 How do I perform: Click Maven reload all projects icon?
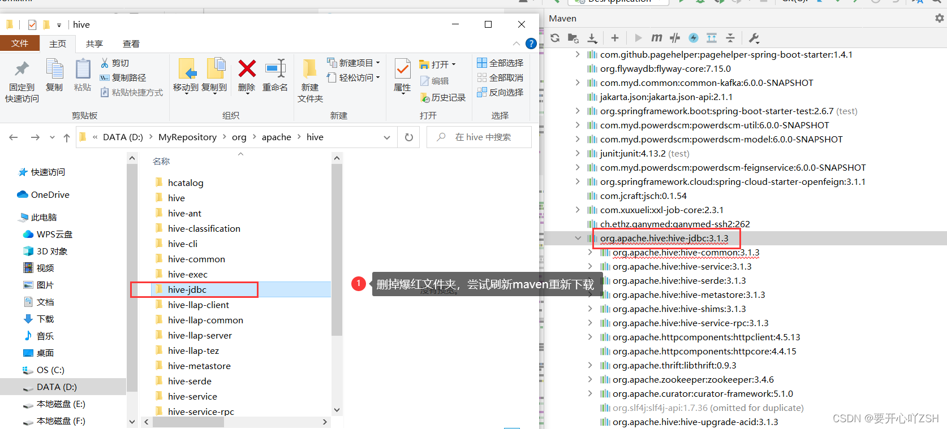tap(555, 38)
